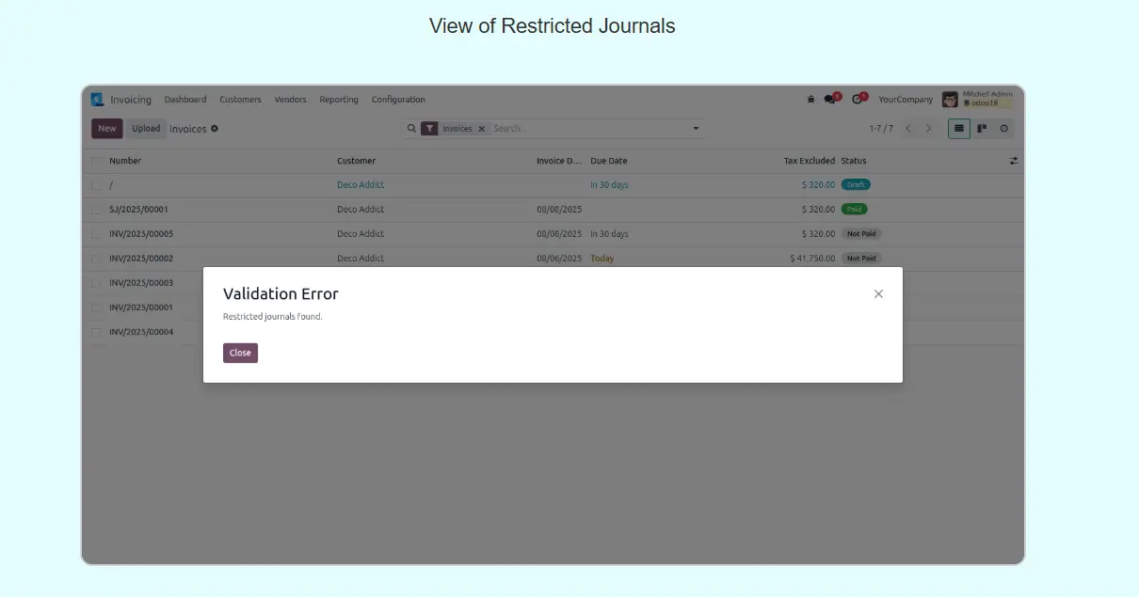Open the Reporting menu
Viewport: 1139px width, 598px height.
pos(338,100)
